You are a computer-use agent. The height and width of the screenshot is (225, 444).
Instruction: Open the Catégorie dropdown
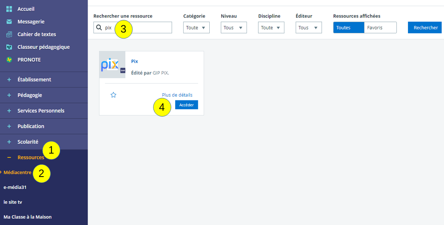[x=196, y=28]
